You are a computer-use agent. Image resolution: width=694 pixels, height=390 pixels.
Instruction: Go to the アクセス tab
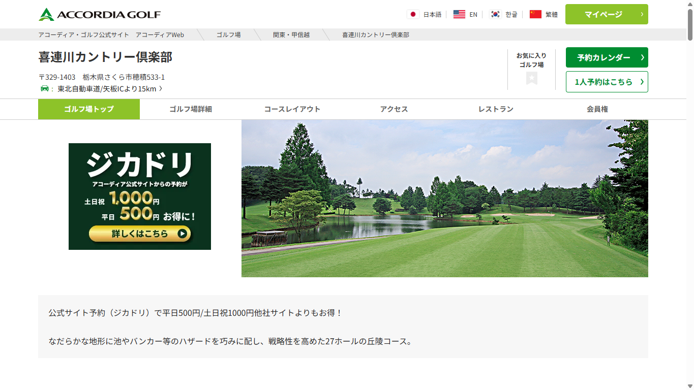click(x=394, y=109)
